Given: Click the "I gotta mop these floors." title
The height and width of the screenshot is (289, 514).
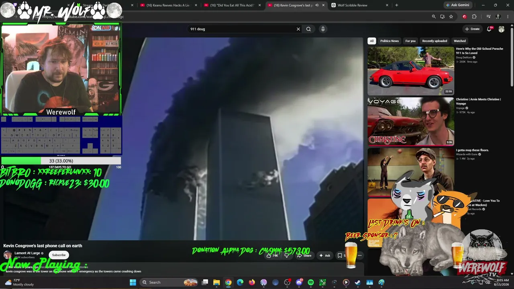Looking at the screenshot, I should point(472,150).
